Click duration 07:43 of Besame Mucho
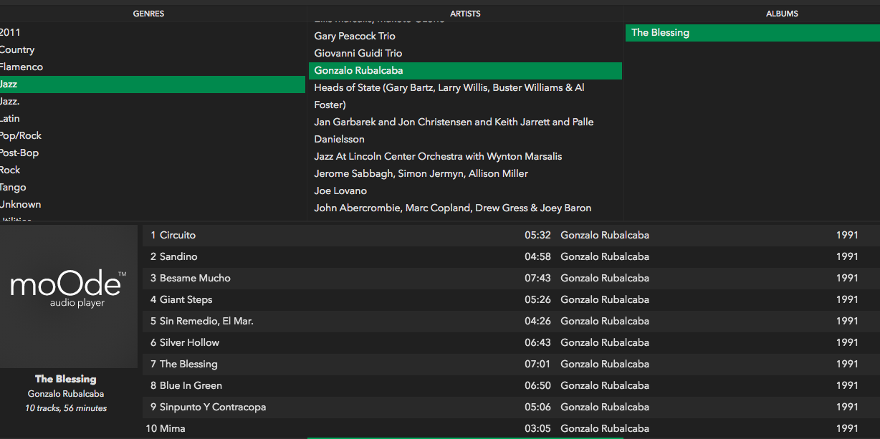880x439 pixels. pos(537,279)
